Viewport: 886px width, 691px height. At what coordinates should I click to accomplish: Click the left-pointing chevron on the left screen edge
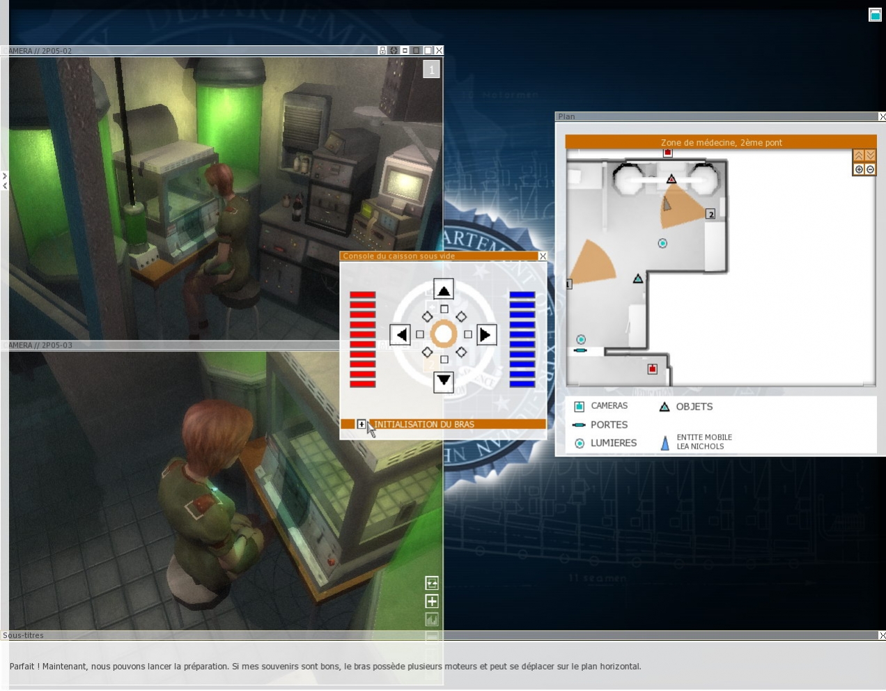click(4, 186)
